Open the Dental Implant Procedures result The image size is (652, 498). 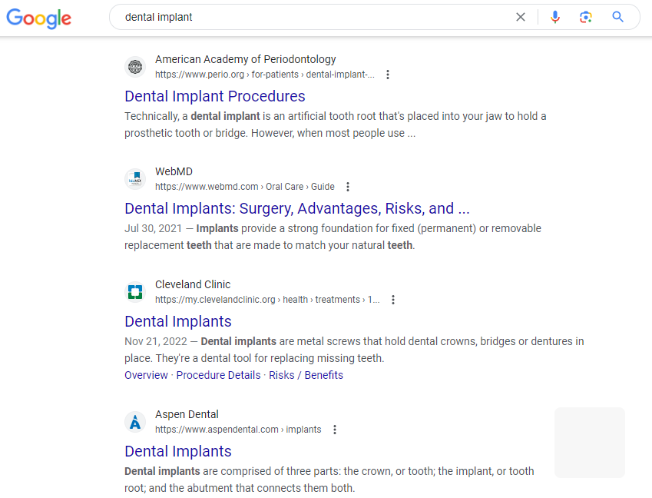[x=215, y=96]
